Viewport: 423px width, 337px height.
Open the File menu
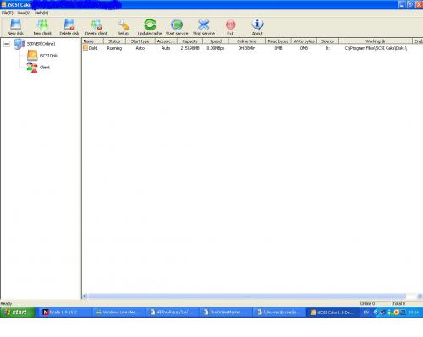(7, 13)
